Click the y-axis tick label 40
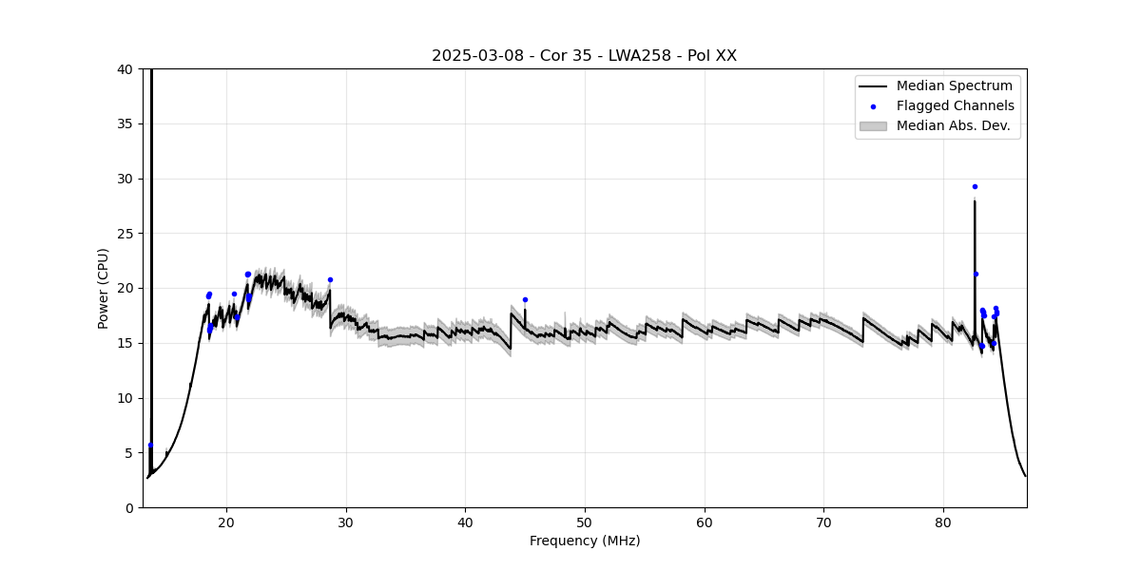The width and height of the screenshot is (1141, 570). [126, 69]
